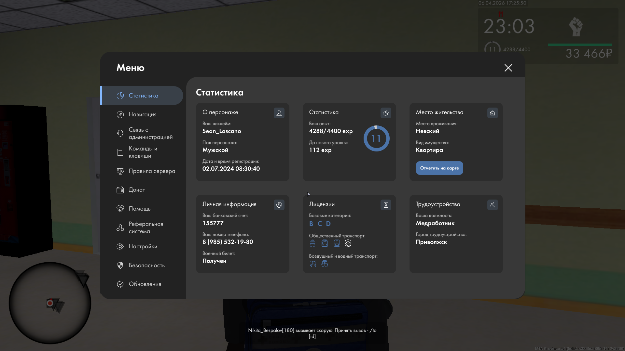
Task: Go to the Донат section
Action: pyautogui.click(x=137, y=190)
